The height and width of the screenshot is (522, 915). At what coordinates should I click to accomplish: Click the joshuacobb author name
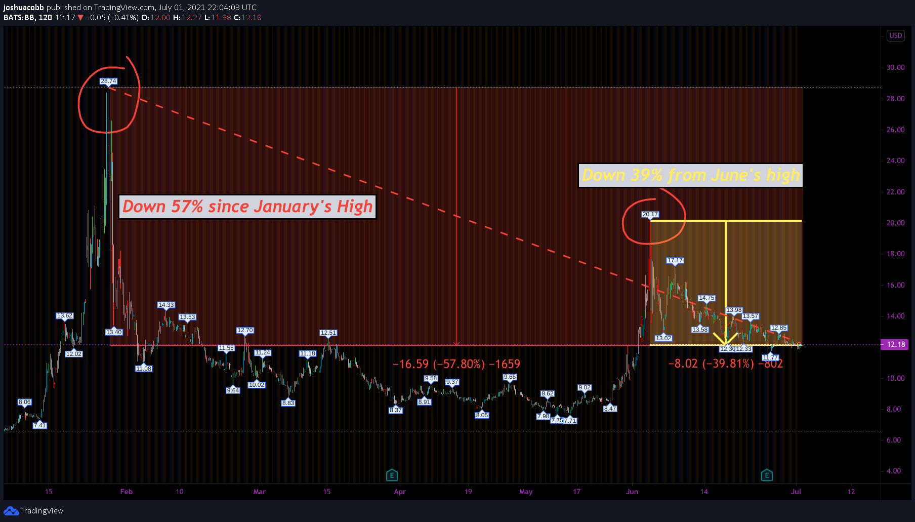click(23, 7)
